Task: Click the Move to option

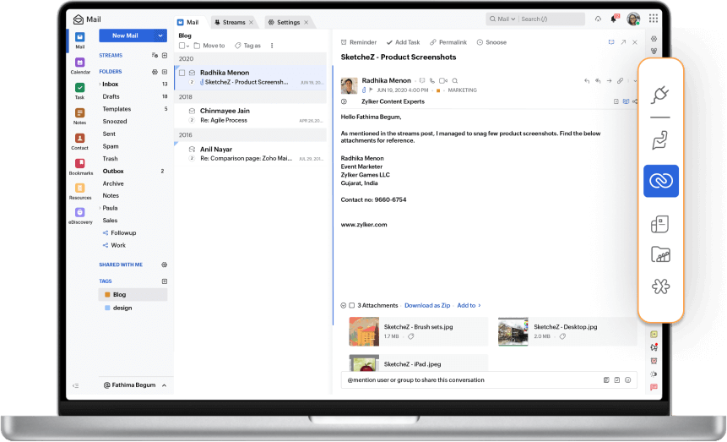Action: click(209, 46)
